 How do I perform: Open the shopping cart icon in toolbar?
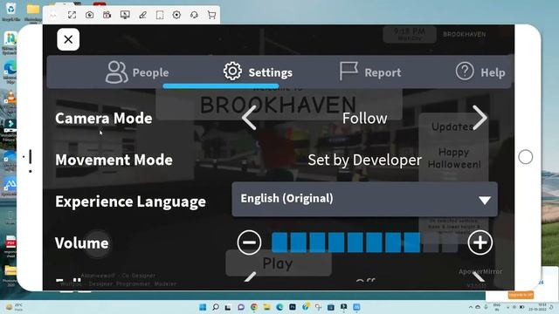[x=211, y=15]
